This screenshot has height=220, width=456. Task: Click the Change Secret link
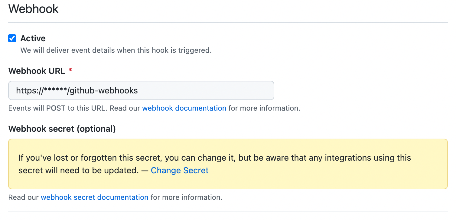[180, 171]
